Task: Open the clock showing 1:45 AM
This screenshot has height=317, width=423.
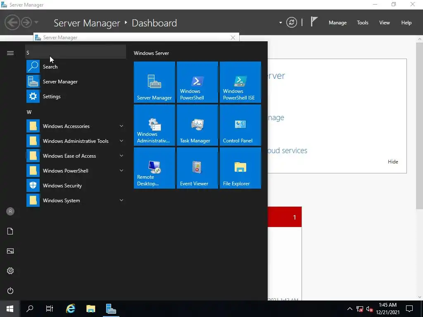Action: (x=387, y=309)
